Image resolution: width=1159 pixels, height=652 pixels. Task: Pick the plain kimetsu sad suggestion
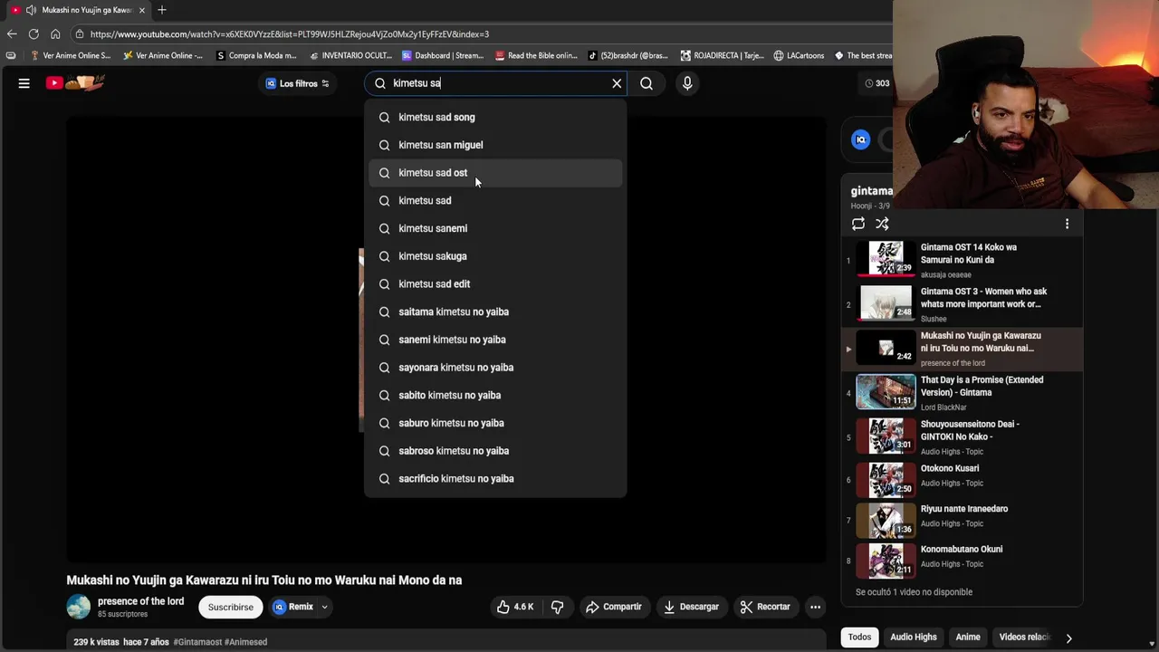point(495,200)
